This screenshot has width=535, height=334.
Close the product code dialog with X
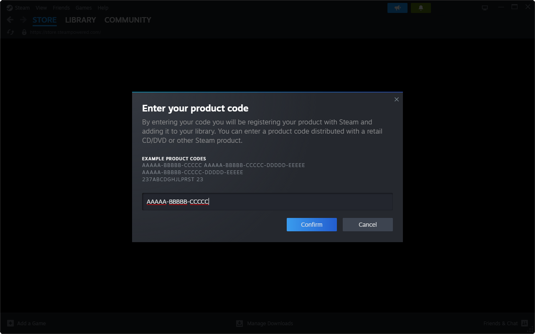[396, 99]
